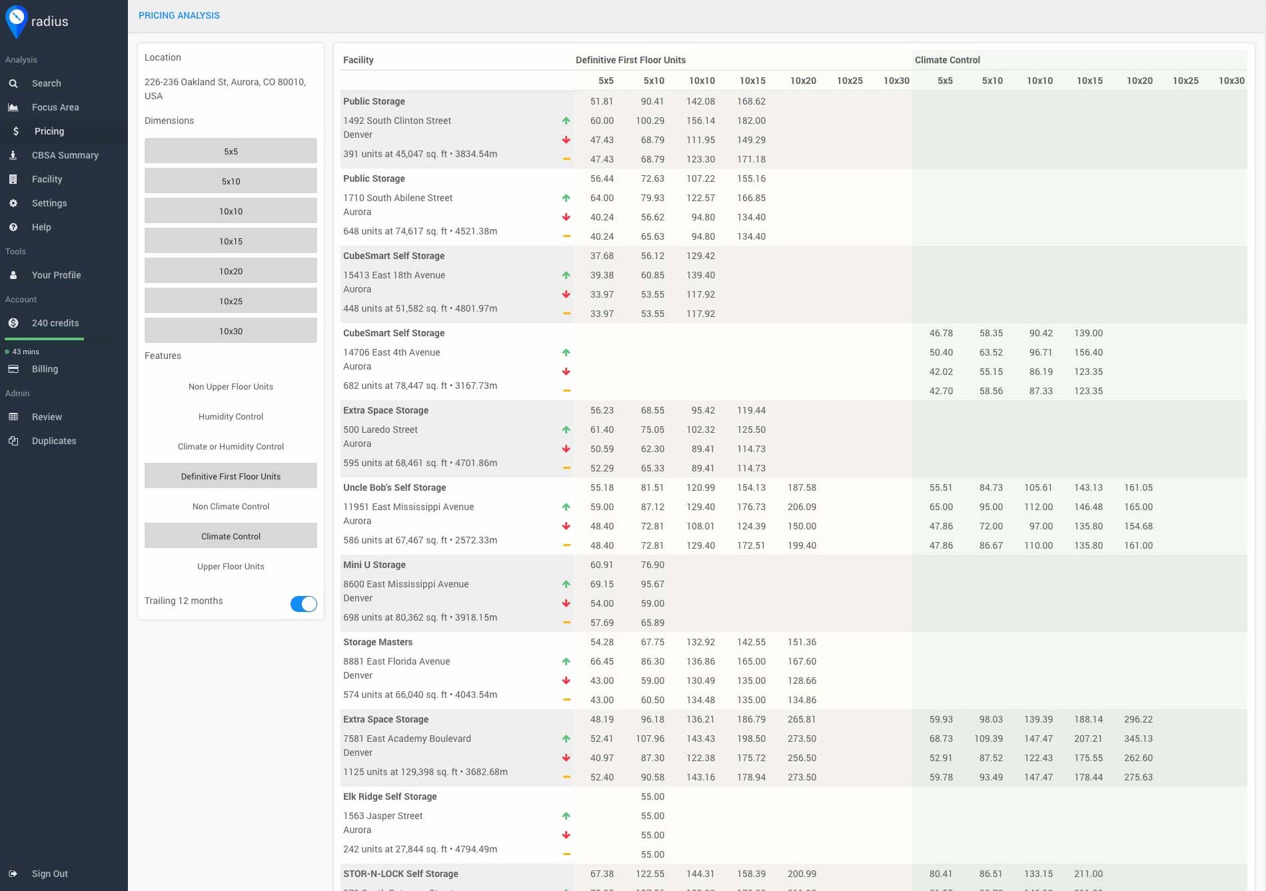
Task: Open the Help section
Action: 41,227
